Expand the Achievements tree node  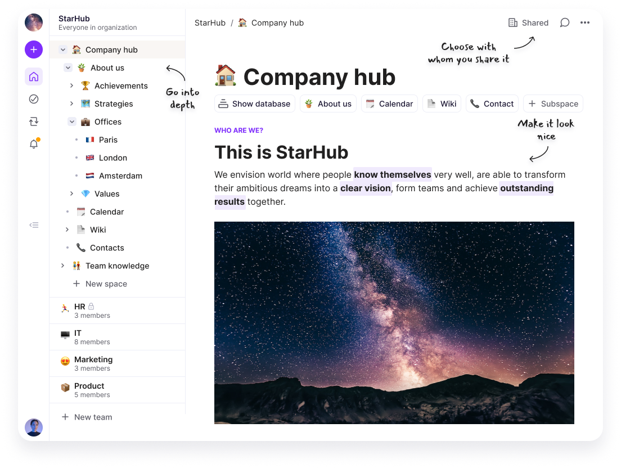coord(71,85)
